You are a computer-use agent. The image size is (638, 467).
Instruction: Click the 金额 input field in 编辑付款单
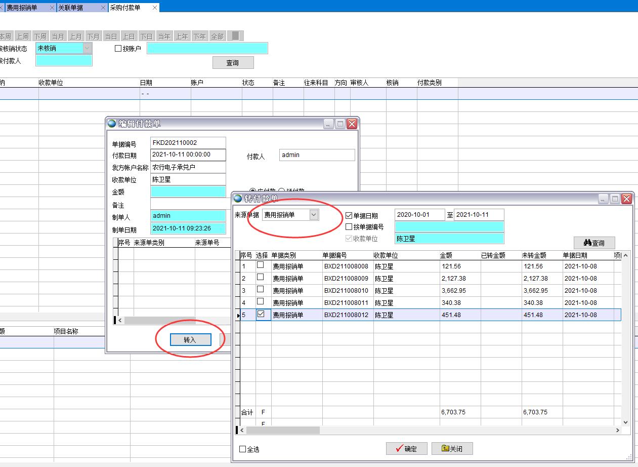click(x=188, y=191)
